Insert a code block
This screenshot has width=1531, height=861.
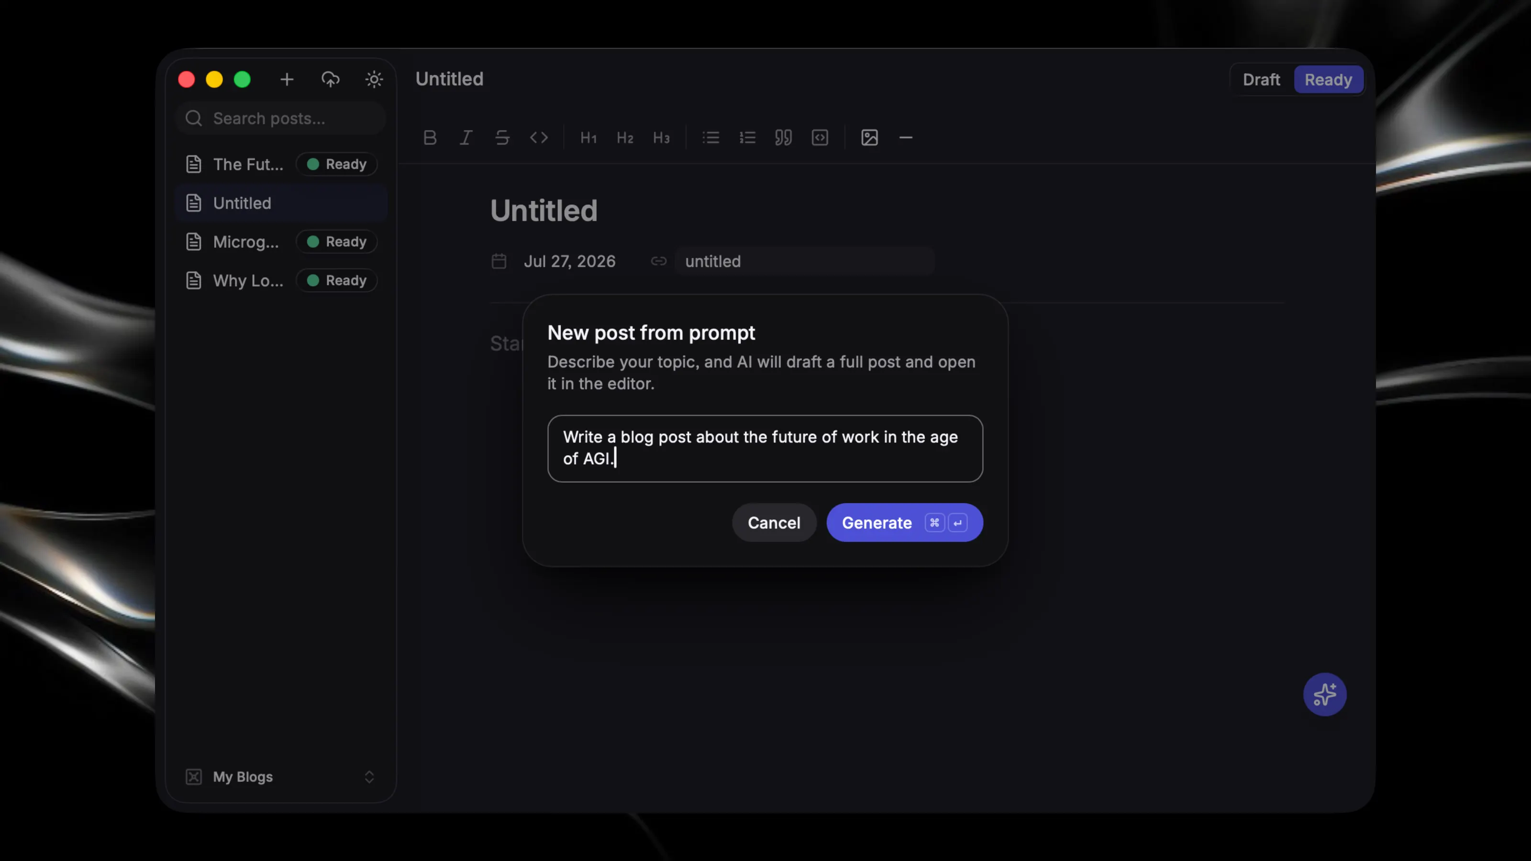click(820, 138)
